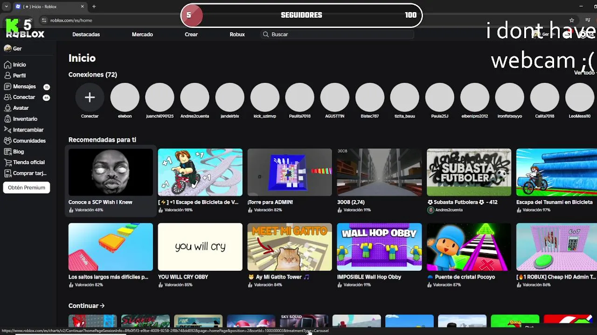597x335 pixels.
Task: Click the browser address bar URL
Action: 71,20
